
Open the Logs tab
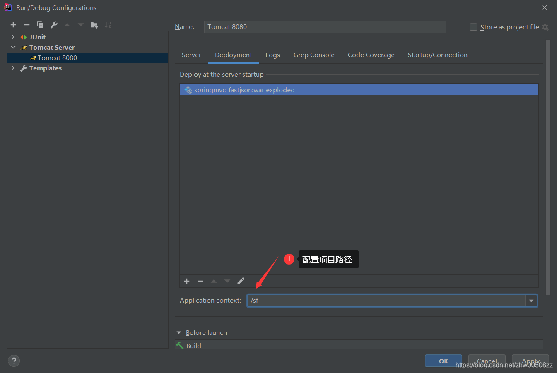[x=272, y=55]
